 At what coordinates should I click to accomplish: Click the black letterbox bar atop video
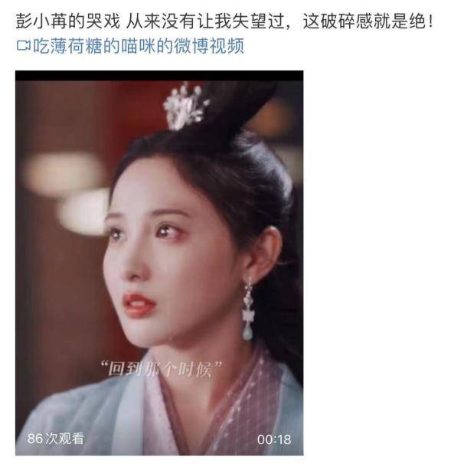[159, 76]
